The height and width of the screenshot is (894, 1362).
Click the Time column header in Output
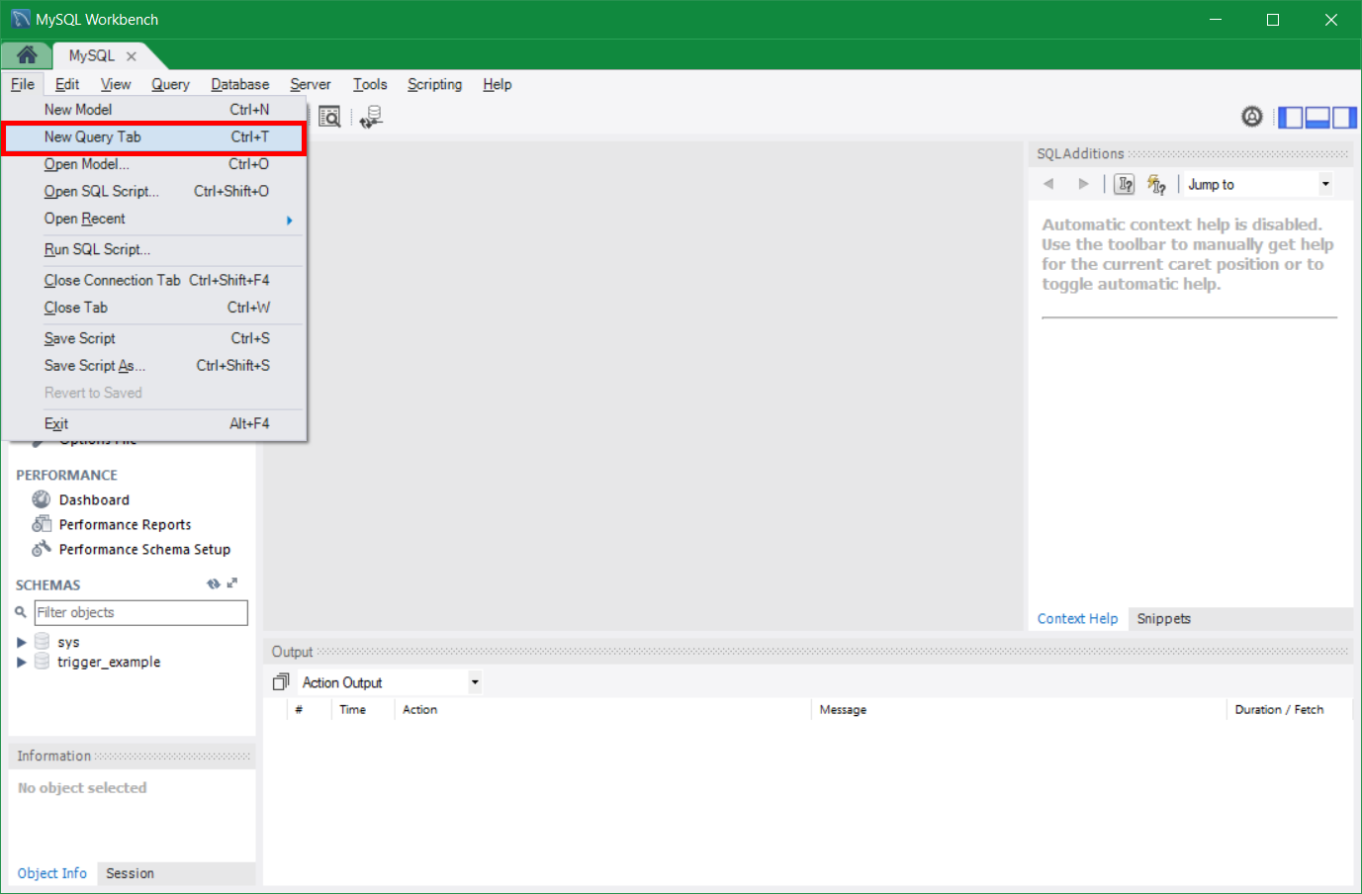363,710
